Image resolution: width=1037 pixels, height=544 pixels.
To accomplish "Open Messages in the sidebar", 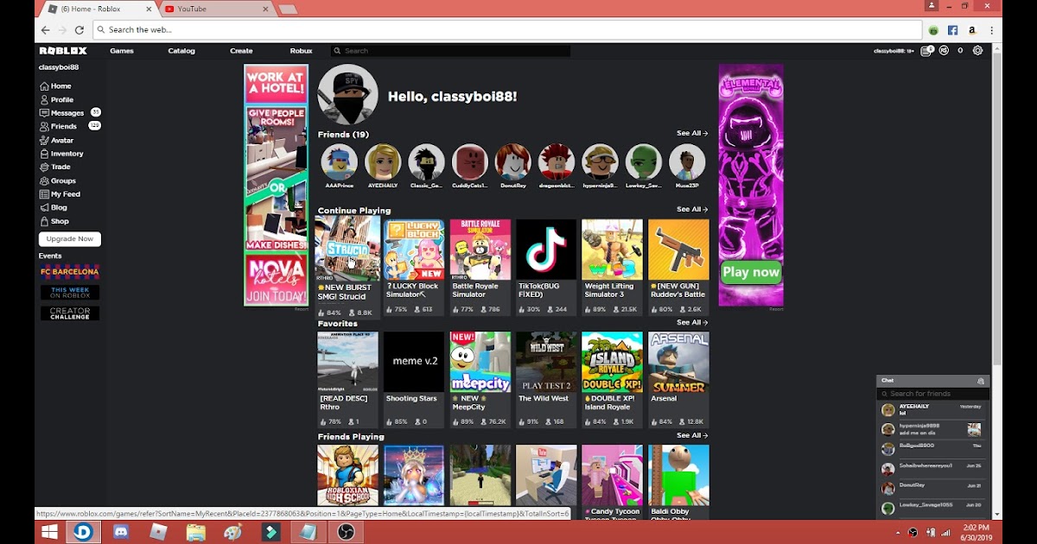I will [61, 113].
